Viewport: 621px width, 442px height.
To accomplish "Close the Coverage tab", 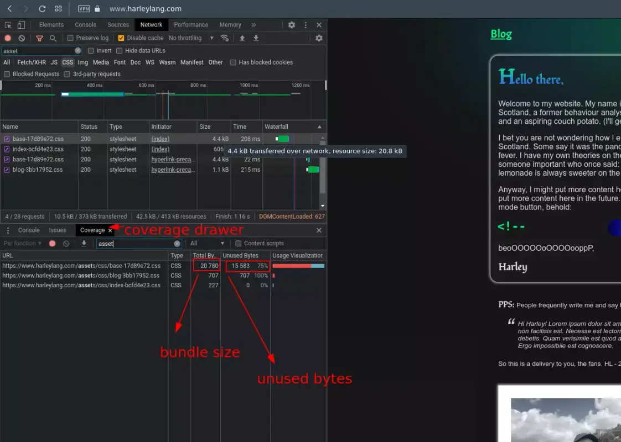I will pos(110,230).
